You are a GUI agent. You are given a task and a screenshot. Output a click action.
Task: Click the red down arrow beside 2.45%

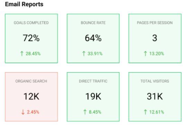(23, 112)
